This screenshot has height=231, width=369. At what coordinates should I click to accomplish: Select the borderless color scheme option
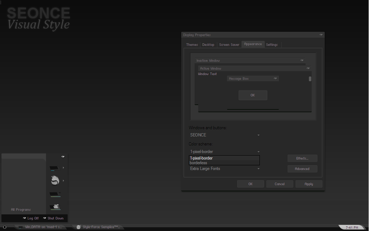[224, 163]
